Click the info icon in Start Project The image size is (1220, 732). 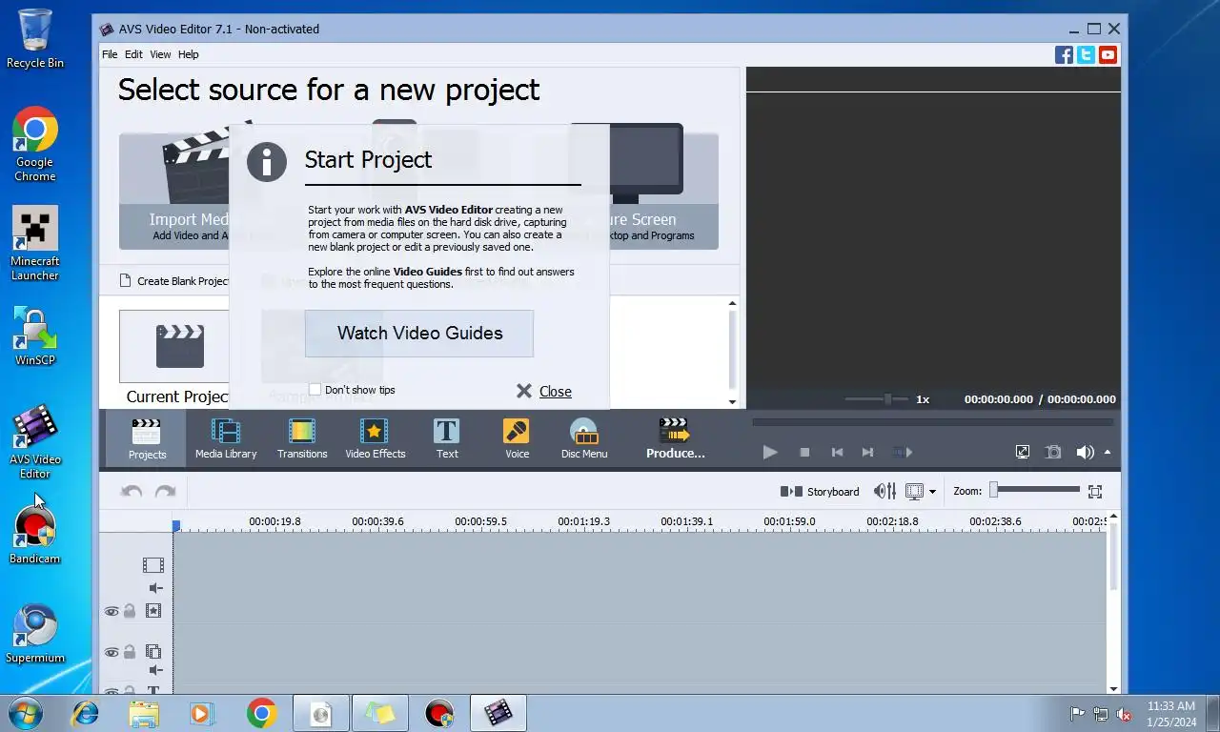click(x=267, y=161)
